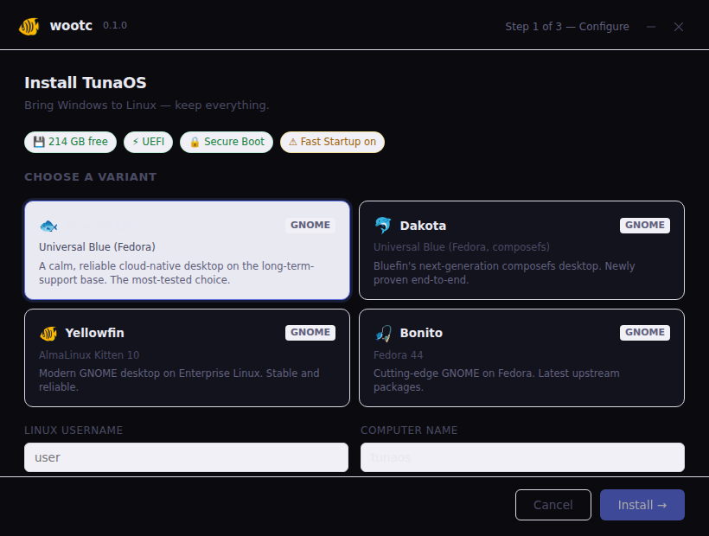
Task: Click 'Bring Windows to Linux — keep everything.' subtitle
Action: [x=146, y=105]
